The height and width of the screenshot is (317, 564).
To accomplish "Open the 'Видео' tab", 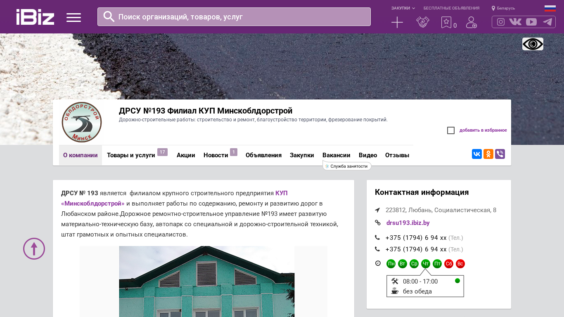I will [368, 155].
